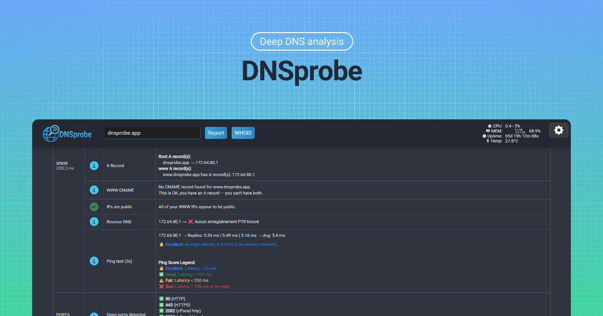Focus the domain field containing dnsprobe.app
The image size is (603, 316).
[152, 133]
